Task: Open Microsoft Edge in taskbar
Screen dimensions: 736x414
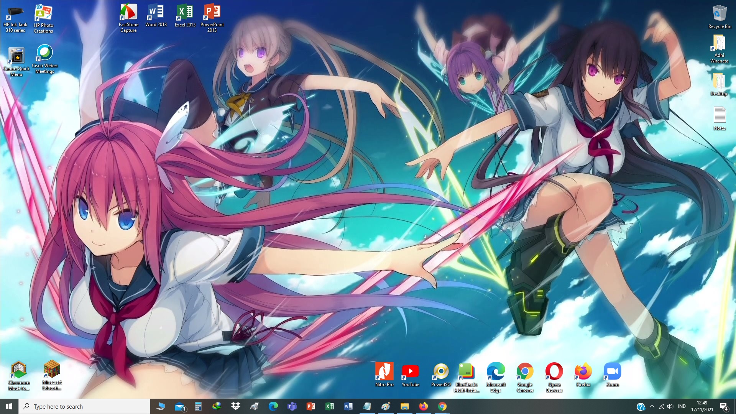Action: pos(273,406)
